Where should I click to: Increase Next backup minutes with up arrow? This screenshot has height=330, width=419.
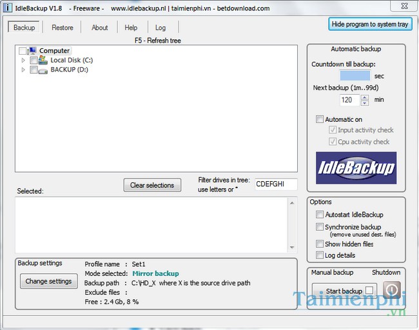click(365, 97)
